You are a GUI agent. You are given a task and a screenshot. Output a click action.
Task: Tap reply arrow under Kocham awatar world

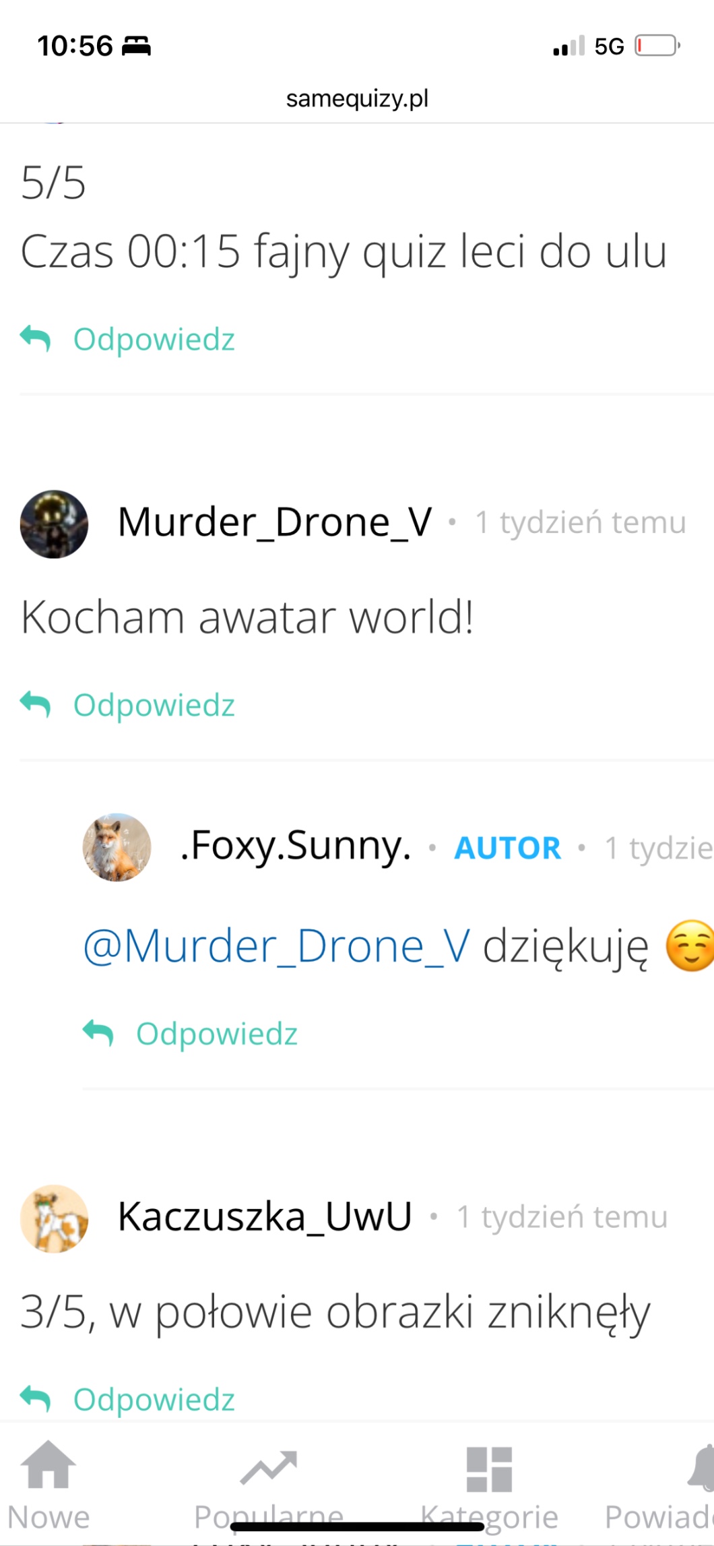(x=36, y=705)
